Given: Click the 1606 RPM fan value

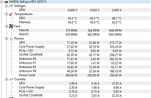Looking at the screenshot, I should click(x=115, y=30).
